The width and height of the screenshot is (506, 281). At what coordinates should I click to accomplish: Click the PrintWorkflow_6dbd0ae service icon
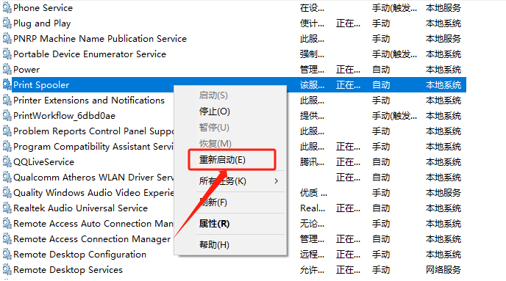click(x=7, y=115)
